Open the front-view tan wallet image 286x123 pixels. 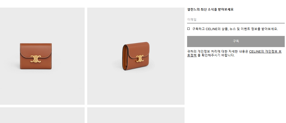point(42,56)
